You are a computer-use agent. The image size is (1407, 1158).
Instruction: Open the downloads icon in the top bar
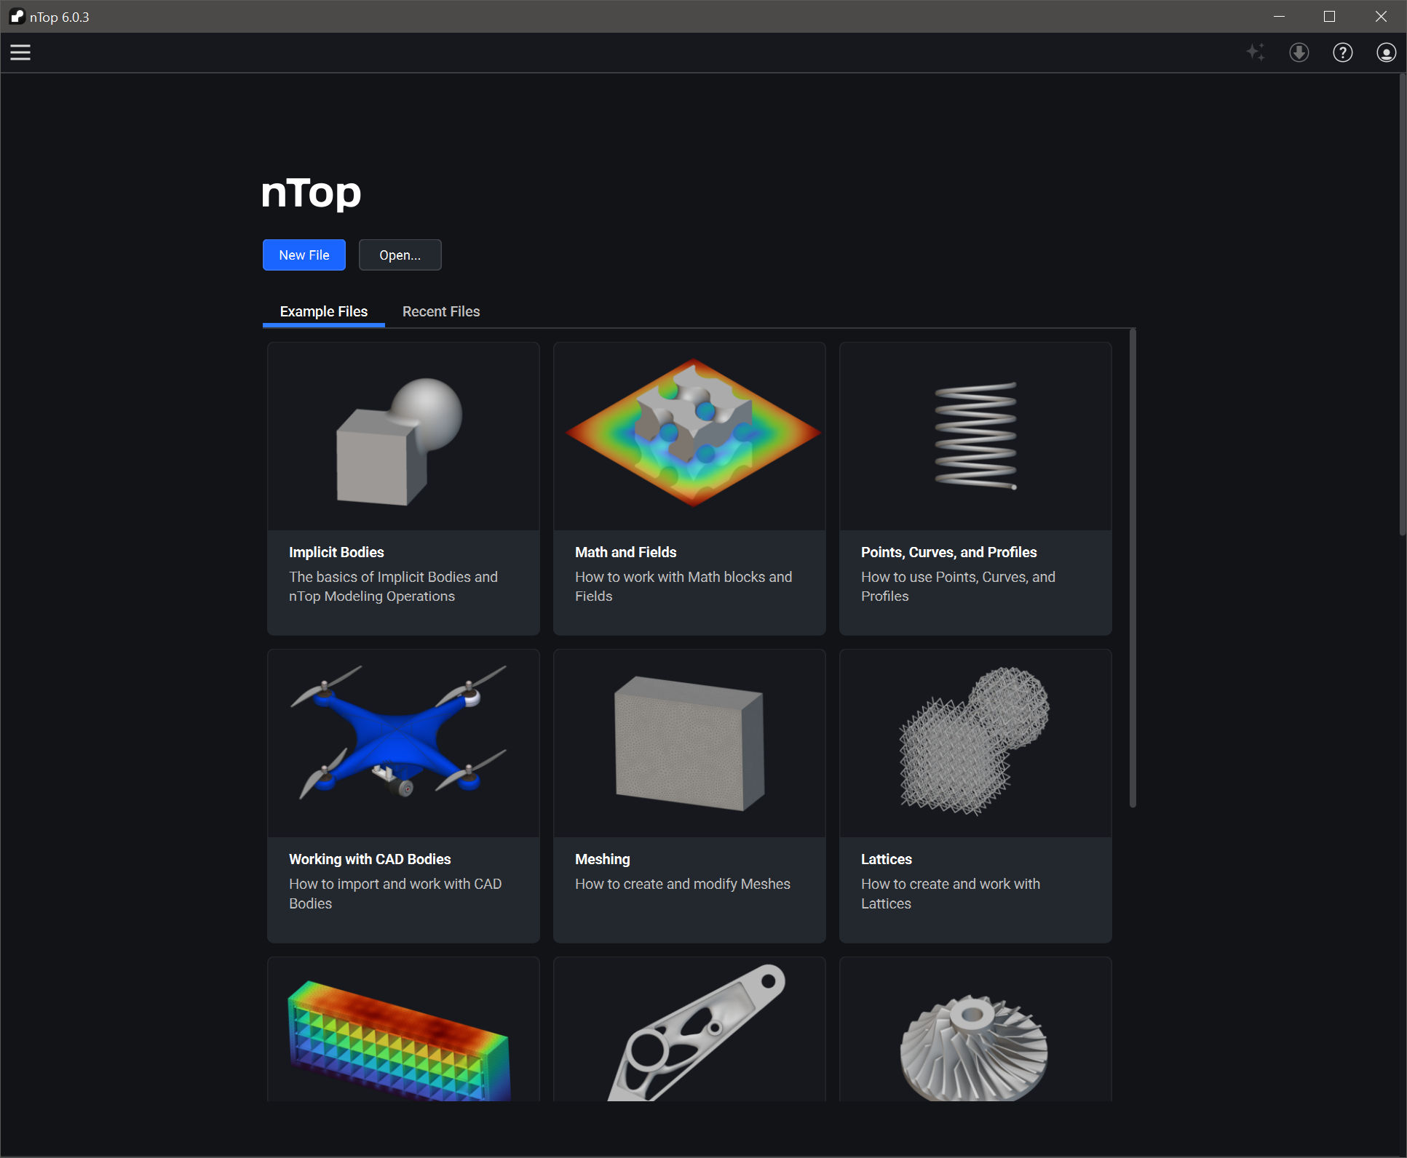click(x=1299, y=52)
